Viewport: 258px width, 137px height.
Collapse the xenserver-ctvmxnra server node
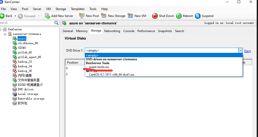(x=5, y=34)
